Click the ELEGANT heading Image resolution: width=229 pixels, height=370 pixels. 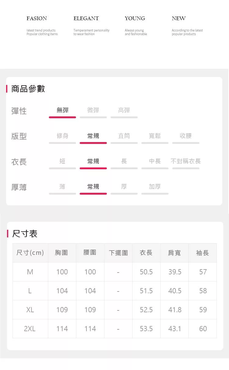(86, 18)
